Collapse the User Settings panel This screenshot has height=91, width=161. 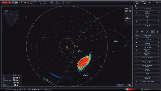pos(137,9)
